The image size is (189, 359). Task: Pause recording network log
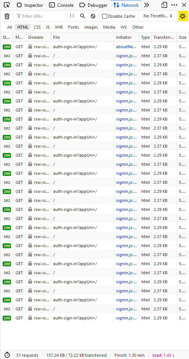pyautogui.click(x=72, y=16)
